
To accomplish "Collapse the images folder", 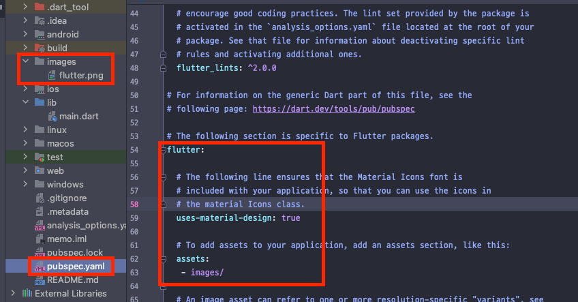I will [x=25, y=61].
